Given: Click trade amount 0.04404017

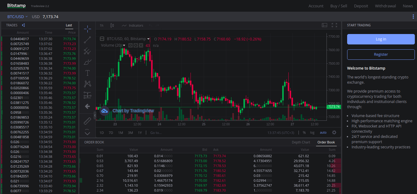Looking at the screenshot, I should [19, 39].
